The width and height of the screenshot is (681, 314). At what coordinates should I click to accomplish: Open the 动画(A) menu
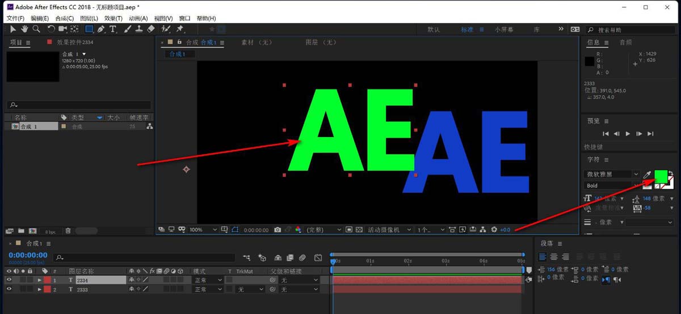click(x=138, y=18)
